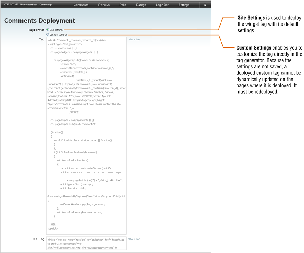Click the Tag Format label

[36, 30]
